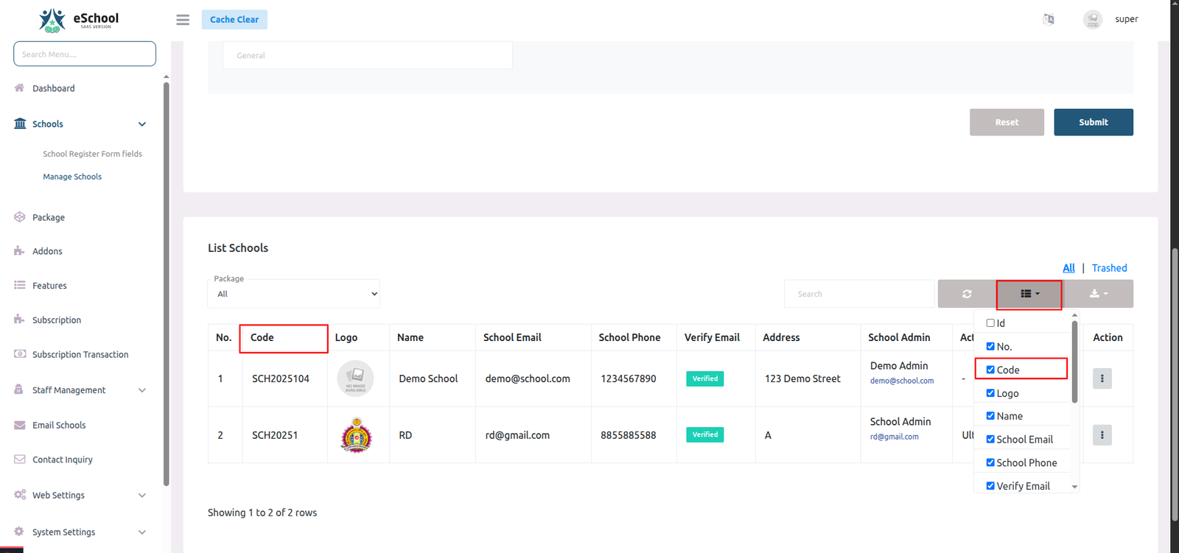Open Manage Schools in the sidebar
1179x553 pixels.
72,177
